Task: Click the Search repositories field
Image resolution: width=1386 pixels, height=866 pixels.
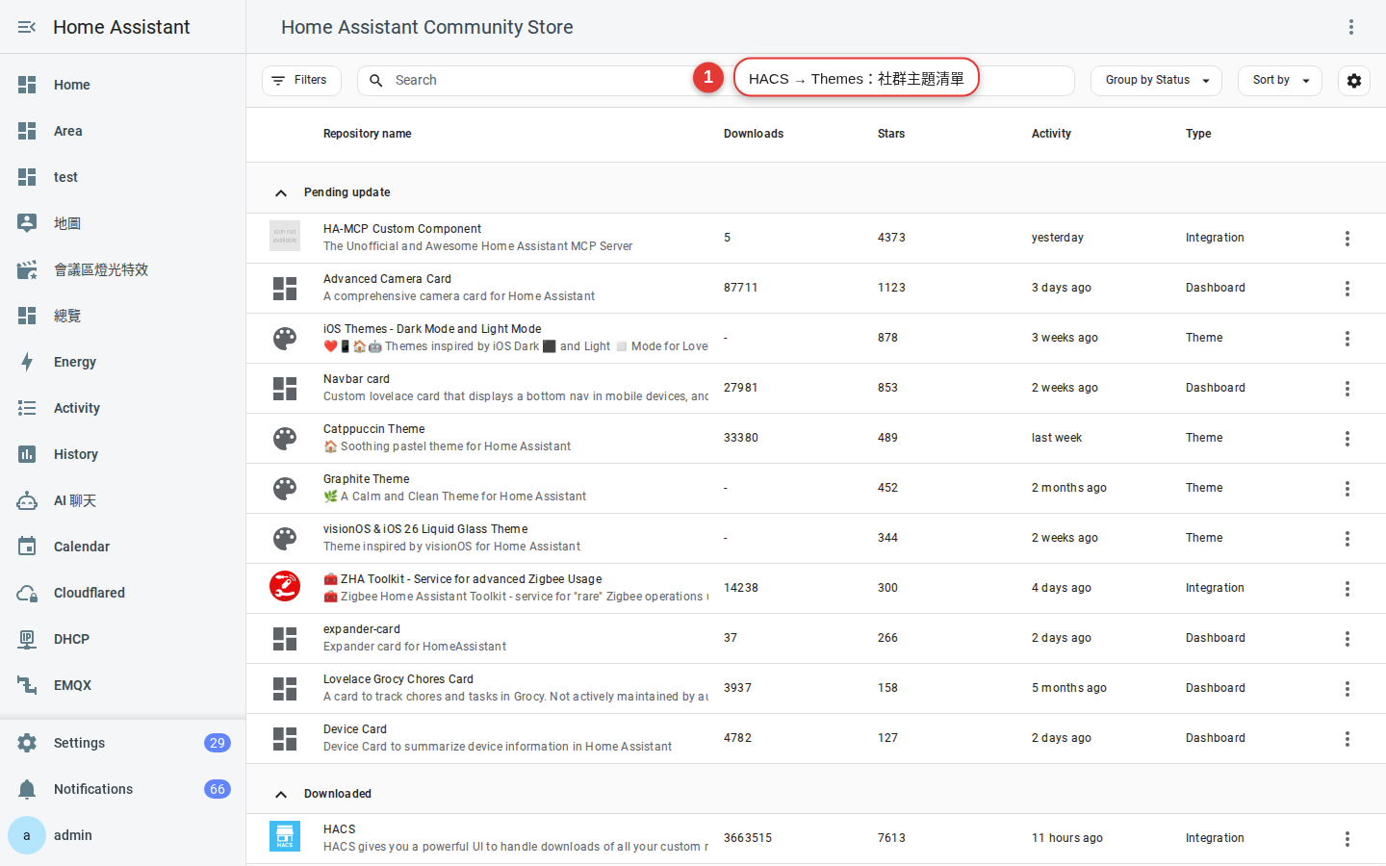Action: 715,81
